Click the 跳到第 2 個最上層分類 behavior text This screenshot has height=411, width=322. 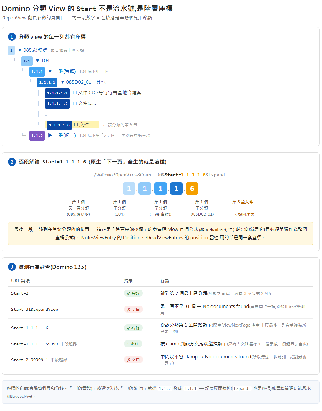[x=184, y=293]
